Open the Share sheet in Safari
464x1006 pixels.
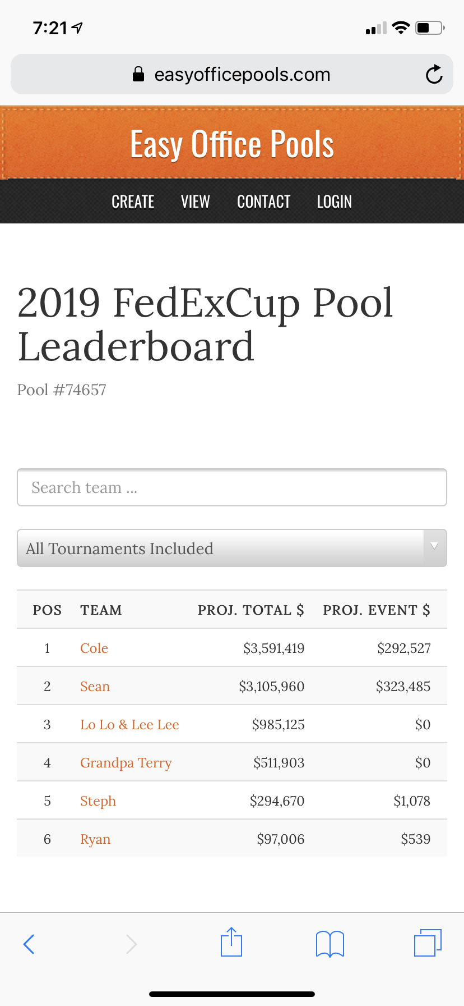click(x=231, y=943)
